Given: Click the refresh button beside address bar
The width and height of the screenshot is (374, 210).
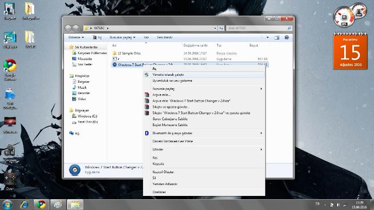Looking at the screenshot, I should (x=221, y=28).
